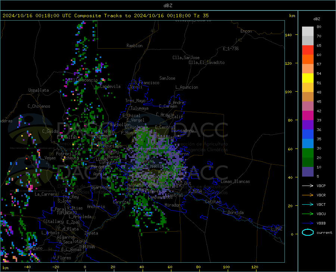Click the Villavicencio place label

tap(83, 80)
